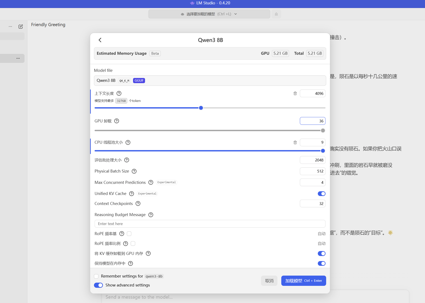Click 取消 to cancel loading
Viewport: 425px width, 303px height.
click(269, 281)
